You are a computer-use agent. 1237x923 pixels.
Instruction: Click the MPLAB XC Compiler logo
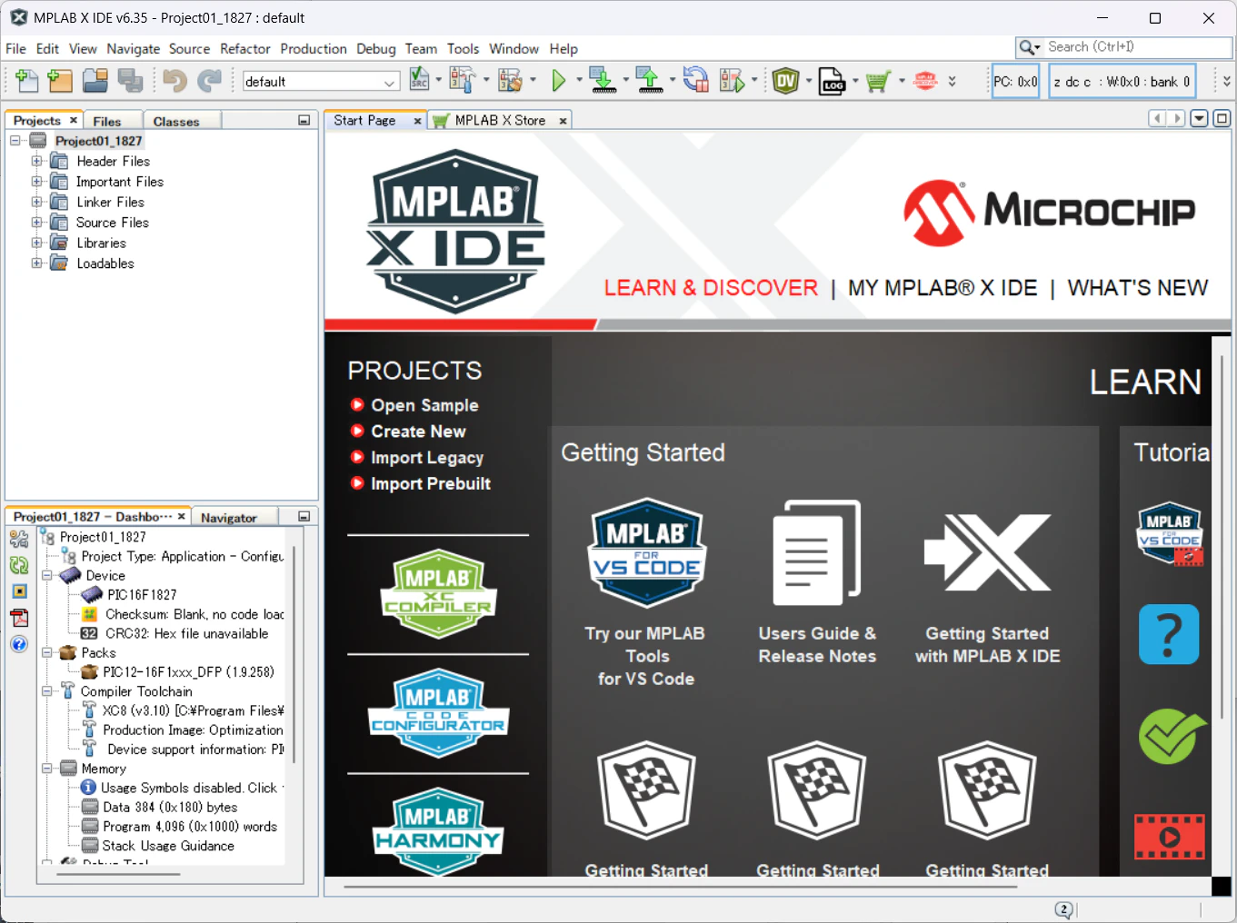[438, 593]
